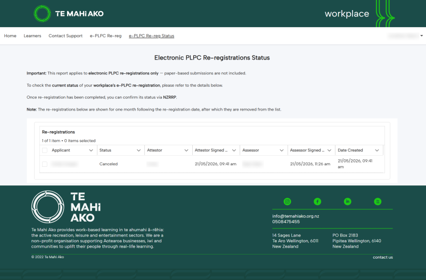Click the 21/05/2026, 11:26 am cell

click(310, 164)
